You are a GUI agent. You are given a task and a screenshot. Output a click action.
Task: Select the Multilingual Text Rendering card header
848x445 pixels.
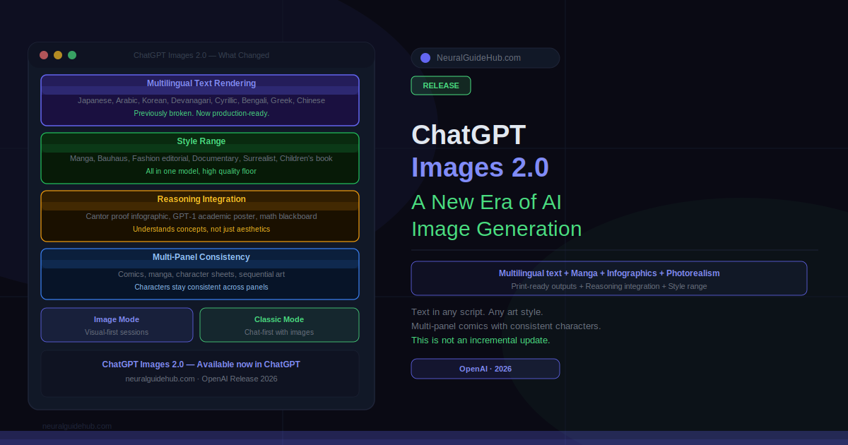click(x=201, y=84)
